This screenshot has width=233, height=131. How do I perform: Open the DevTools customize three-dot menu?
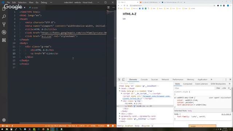[x=226, y=80]
